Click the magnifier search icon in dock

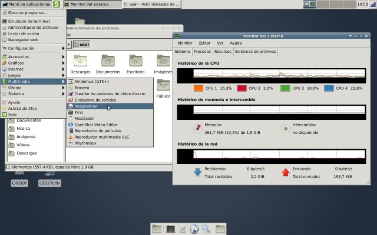[206, 229]
